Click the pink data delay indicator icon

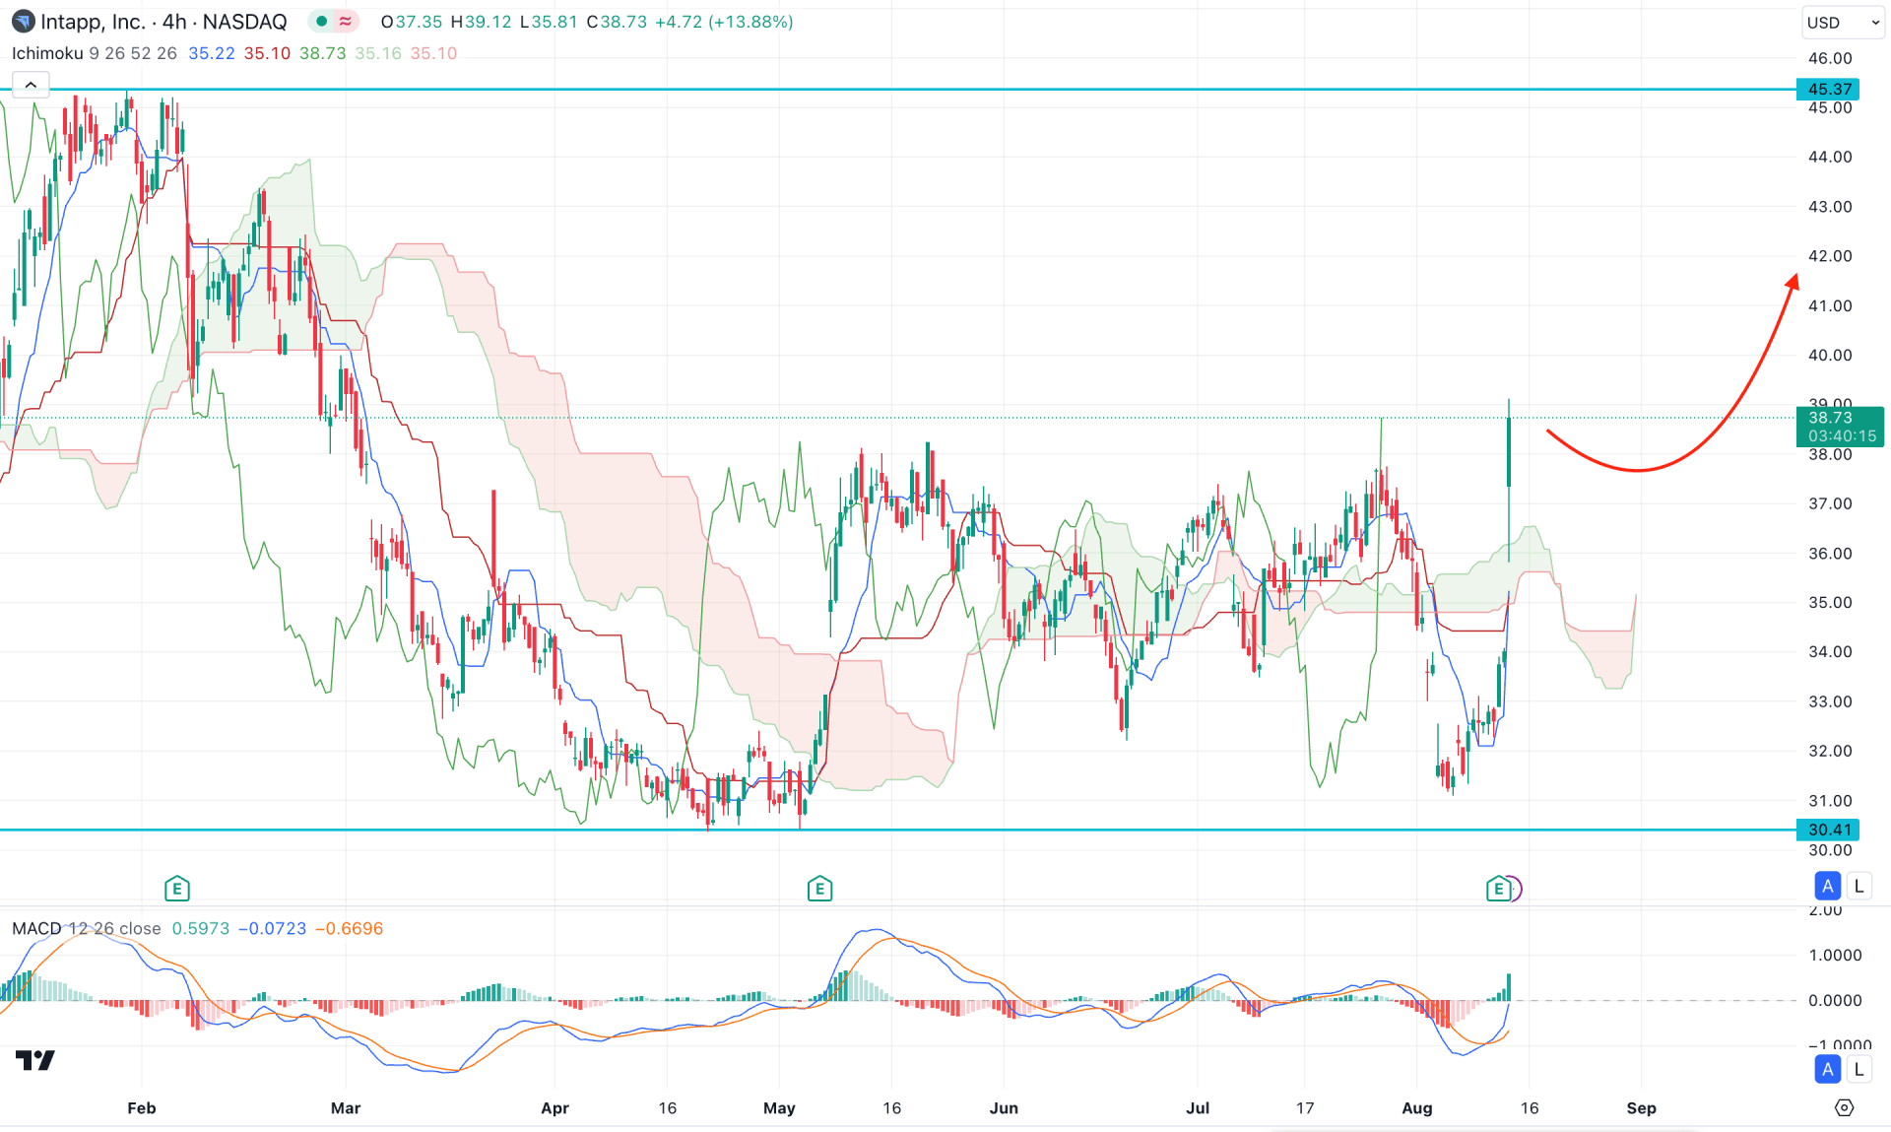tap(346, 22)
